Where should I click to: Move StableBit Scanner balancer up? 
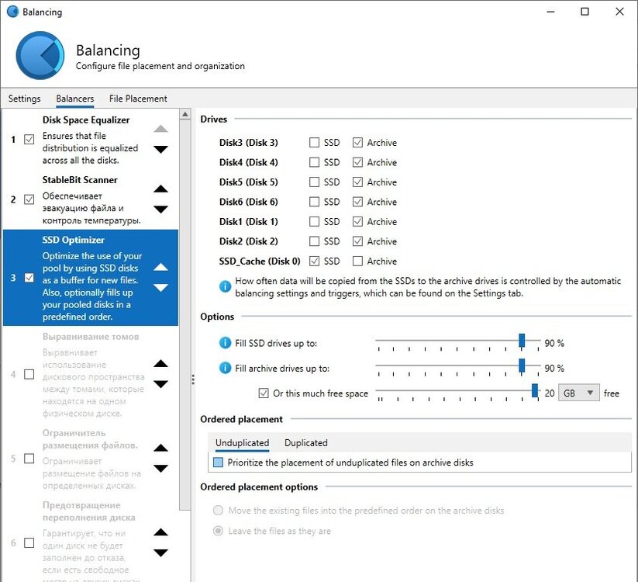[x=160, y=189]
